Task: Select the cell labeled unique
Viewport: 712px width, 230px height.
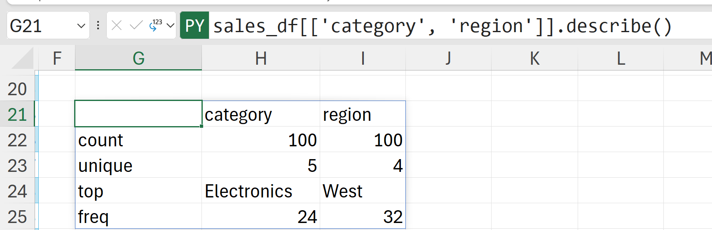Action: point(138,166)
